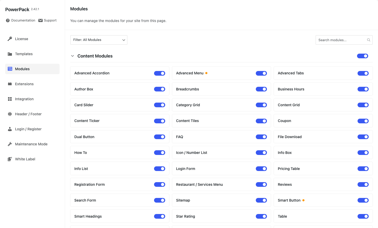Click the Support envelope icon
Viewport: 378px width, 228px height.
coord(40,20)
